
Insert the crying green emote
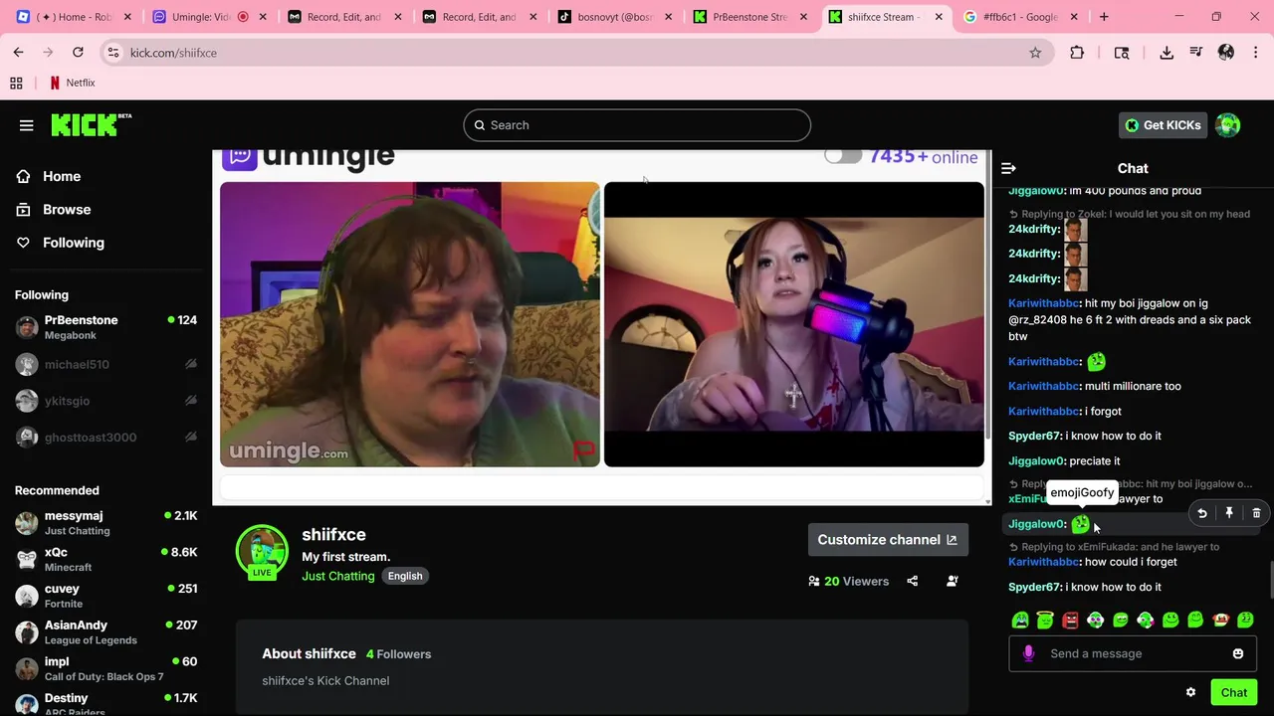[1020, 621]
